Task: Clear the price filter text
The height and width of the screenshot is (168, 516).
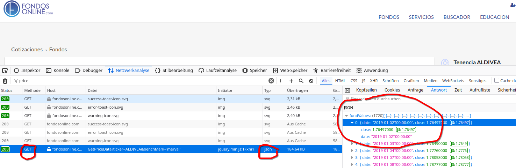Action: point(271,81)
